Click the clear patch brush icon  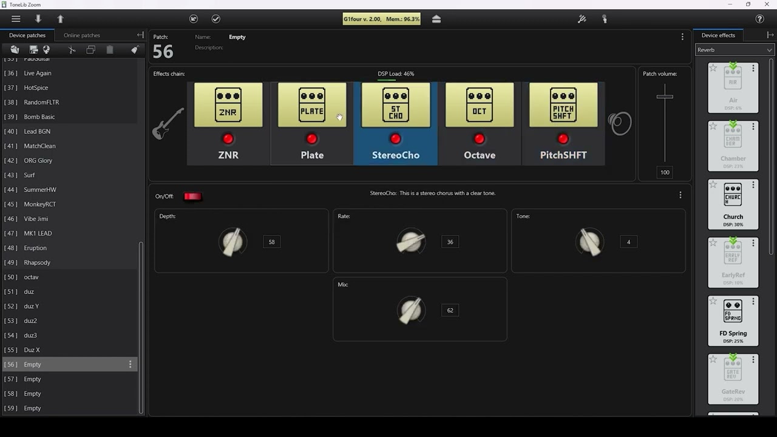[135, 50]
